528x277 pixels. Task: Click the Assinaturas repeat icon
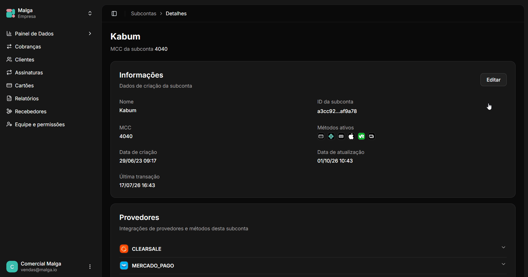point(9,72)
